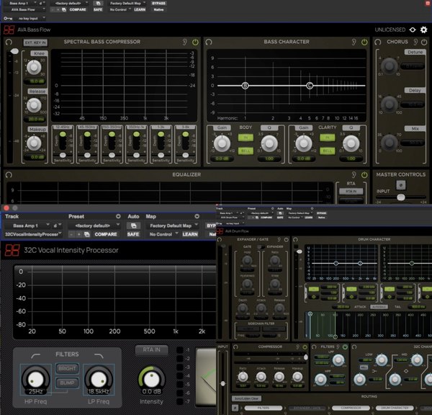Viewport: 432px width, 415px height.
Task: Click the phase invert icon in Master Controls
Action: [401, 187]
